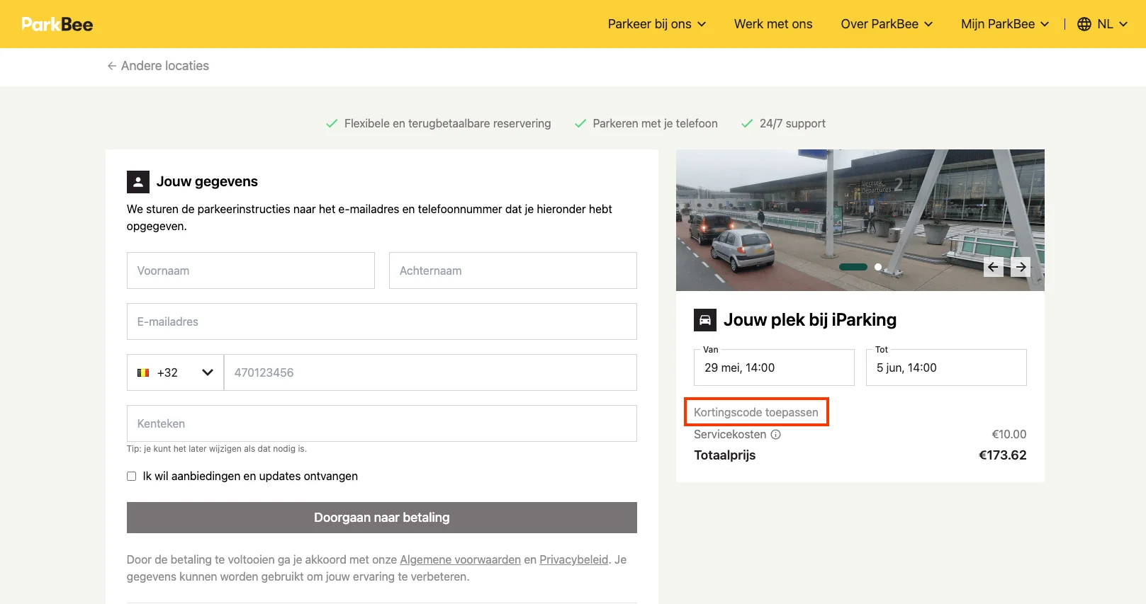Click Parkeren met je telefoon text
This screenshot has width=1146, height=604.
[x=655, y=123]
